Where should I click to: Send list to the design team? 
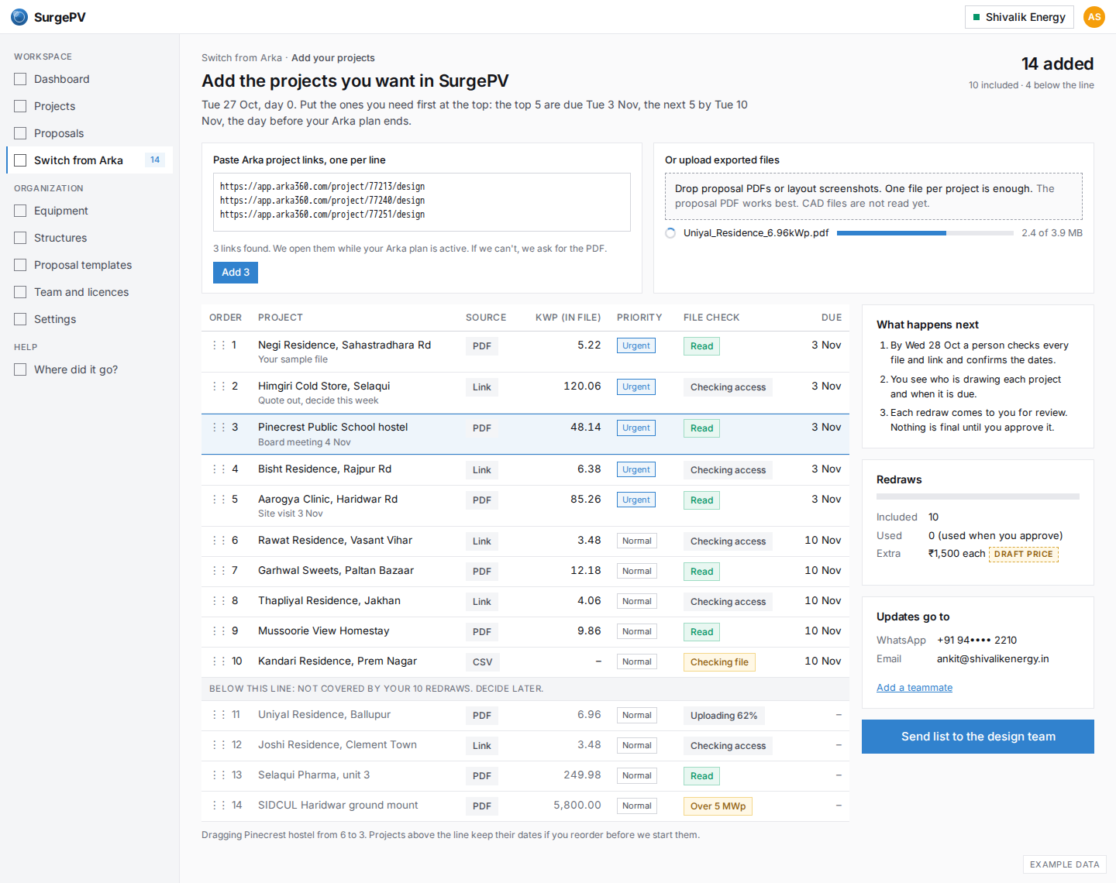point(978,737)
